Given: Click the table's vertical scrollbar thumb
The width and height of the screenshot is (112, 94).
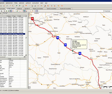Looking at the screenshot, I should pyautogui.click(x=26, y=38).
